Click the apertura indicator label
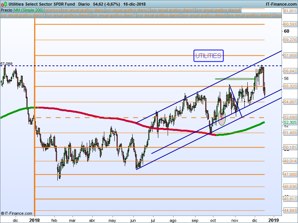Viewport: 298px width, 223px height. point(53,10)
